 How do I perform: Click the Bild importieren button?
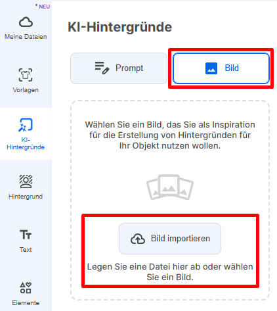pyautogui.click(x=170, y=239)
